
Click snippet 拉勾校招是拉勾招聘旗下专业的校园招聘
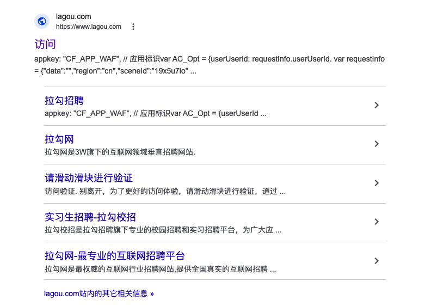(x=163, y=230)
